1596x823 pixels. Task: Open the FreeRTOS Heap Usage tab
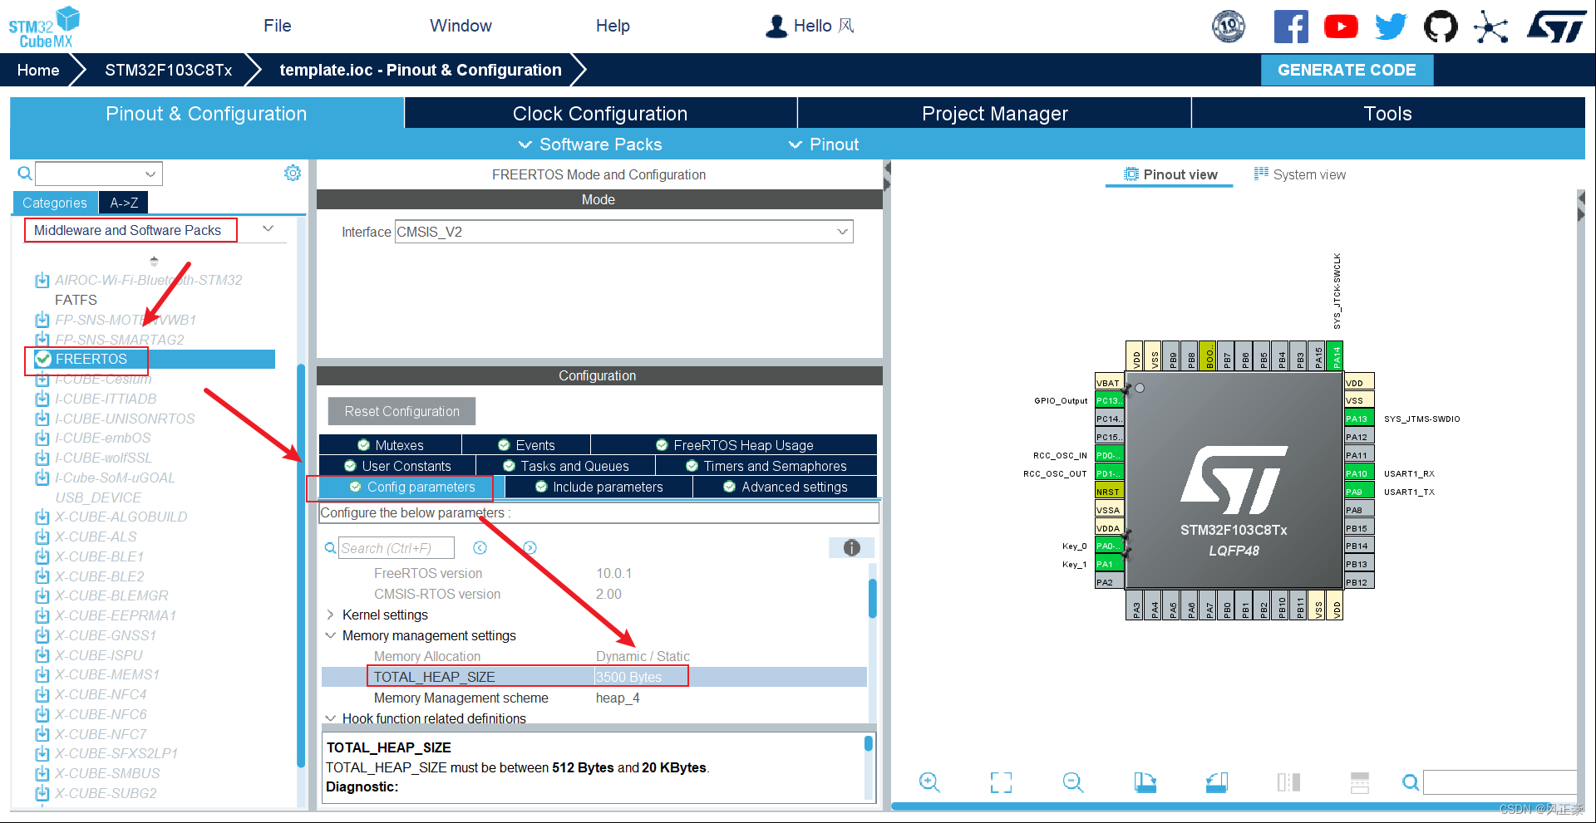[734, 445]
